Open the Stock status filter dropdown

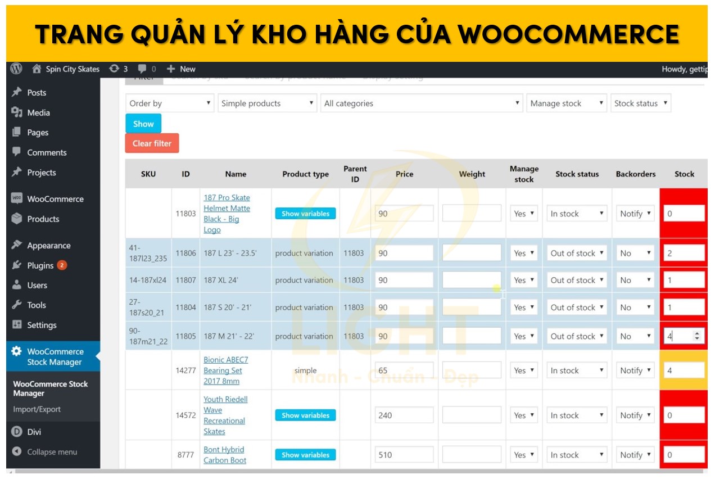(641, 103)
